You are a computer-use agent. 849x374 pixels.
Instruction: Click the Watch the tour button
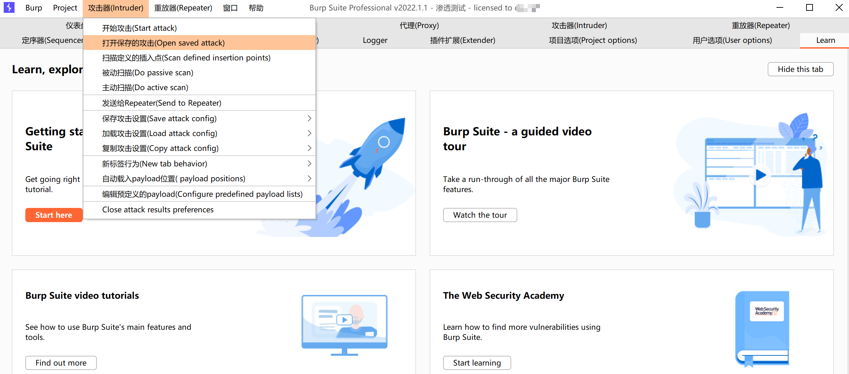[480, 215]
